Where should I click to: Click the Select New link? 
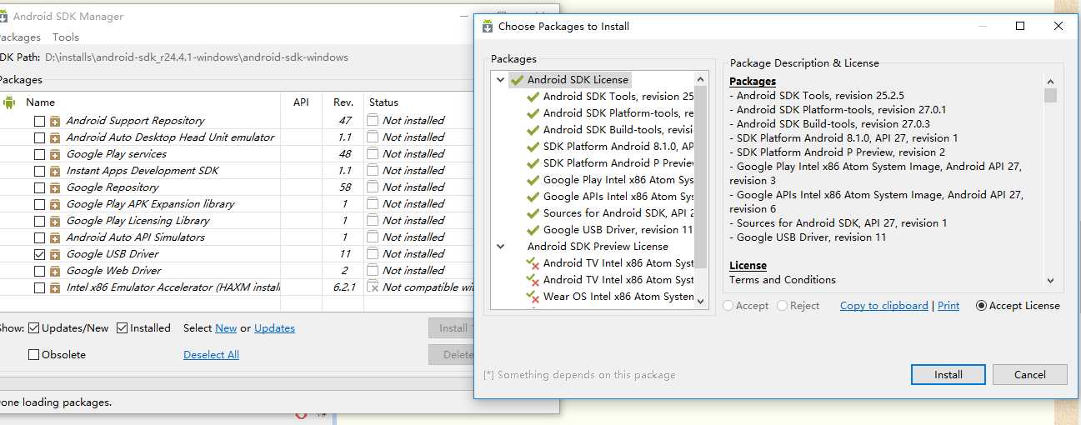click(226, 328)
